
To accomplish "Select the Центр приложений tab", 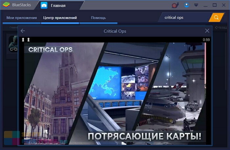I will click(x=60, y=18).
